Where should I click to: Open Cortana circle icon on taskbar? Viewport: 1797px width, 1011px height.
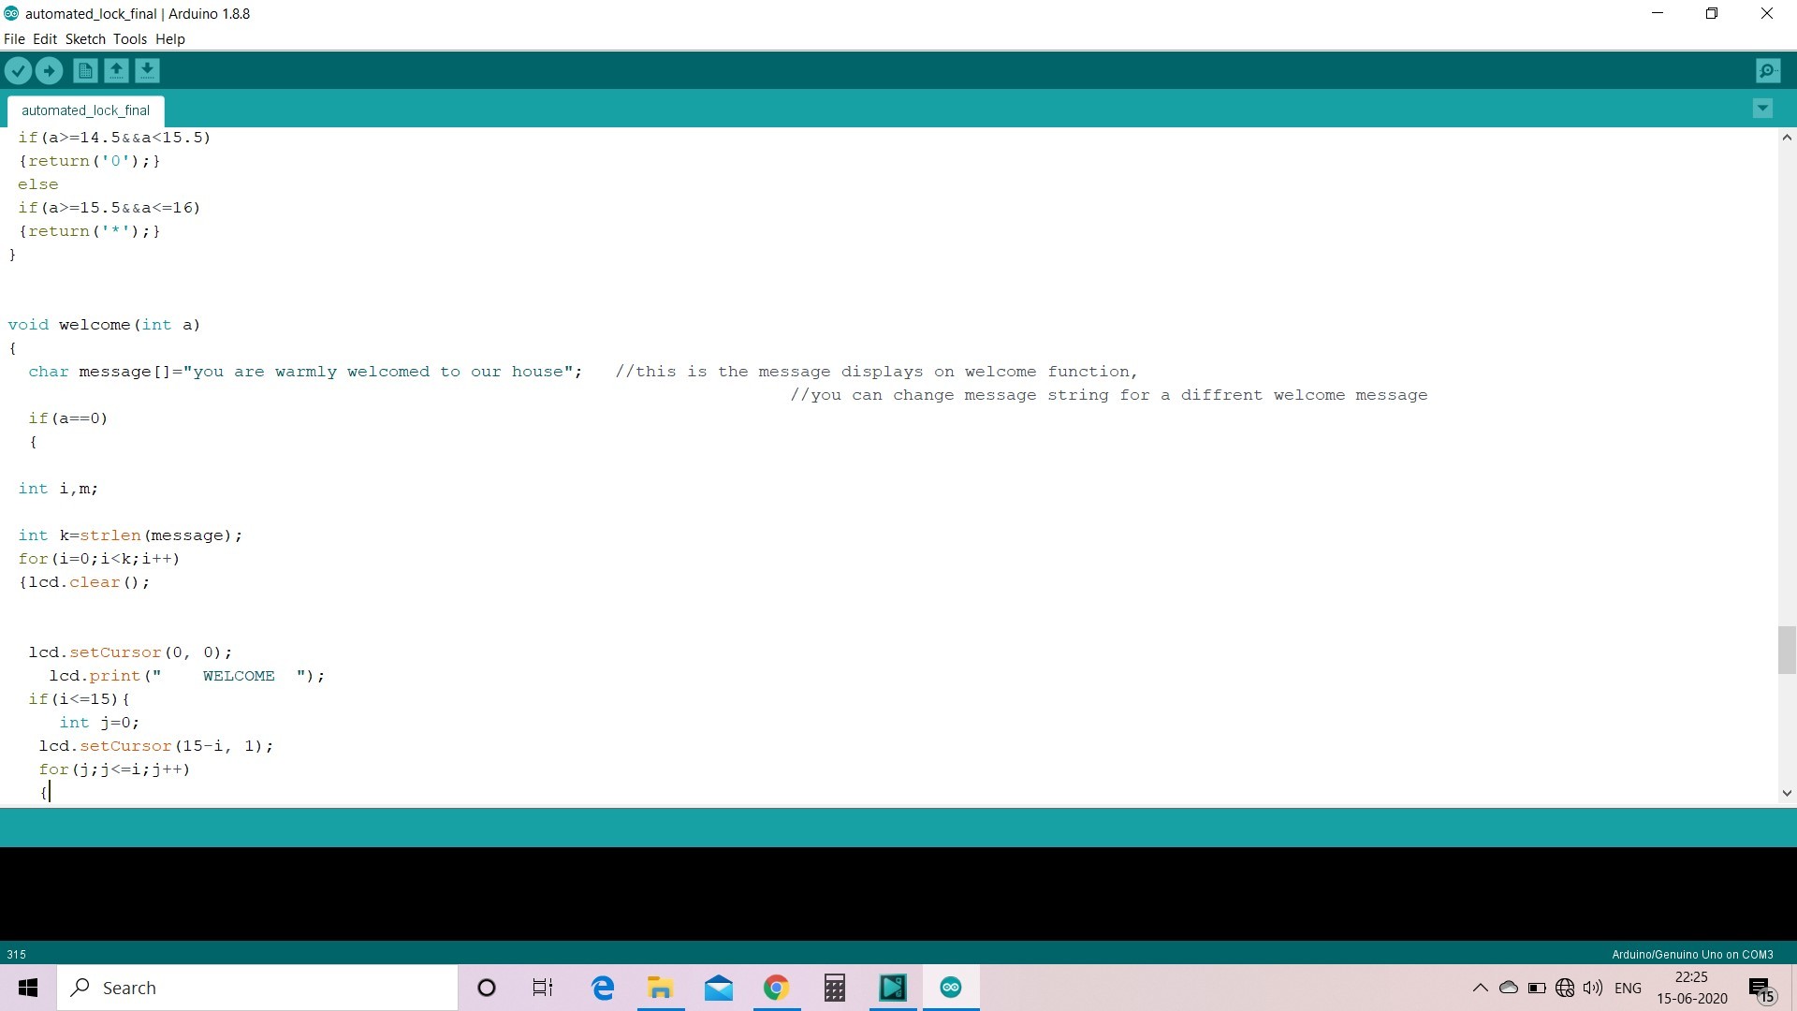[x=487, y=988]
